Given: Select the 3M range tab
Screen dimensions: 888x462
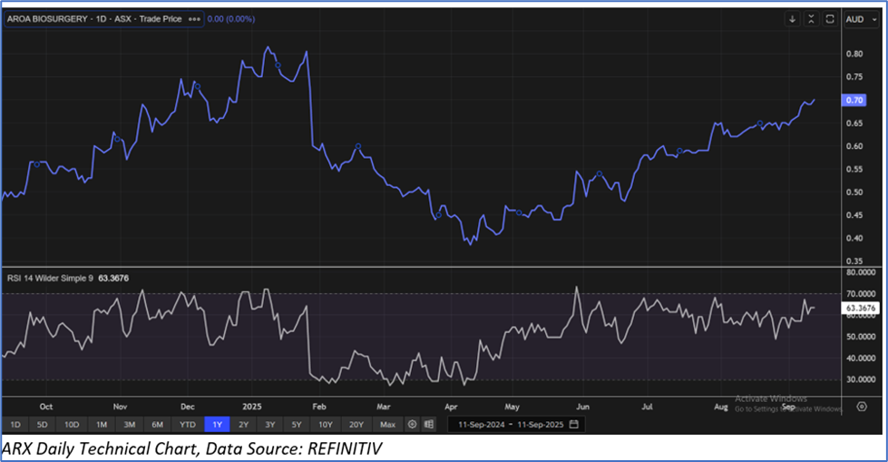Looking at the screenshot, I should 129,425.
